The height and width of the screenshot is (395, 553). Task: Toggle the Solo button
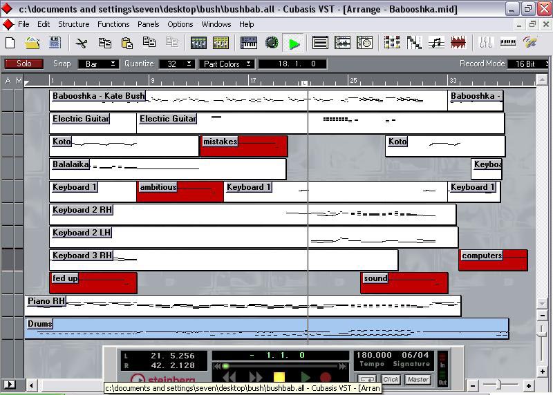pos(24,64)
